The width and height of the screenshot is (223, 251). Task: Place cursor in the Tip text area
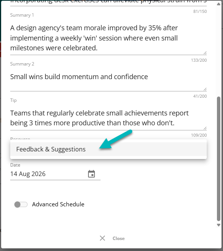point(108,118)
